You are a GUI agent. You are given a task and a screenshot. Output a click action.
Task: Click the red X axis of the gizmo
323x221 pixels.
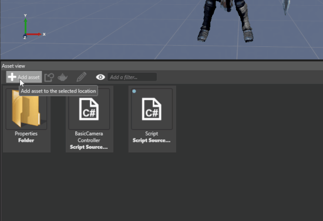(33, 35)
